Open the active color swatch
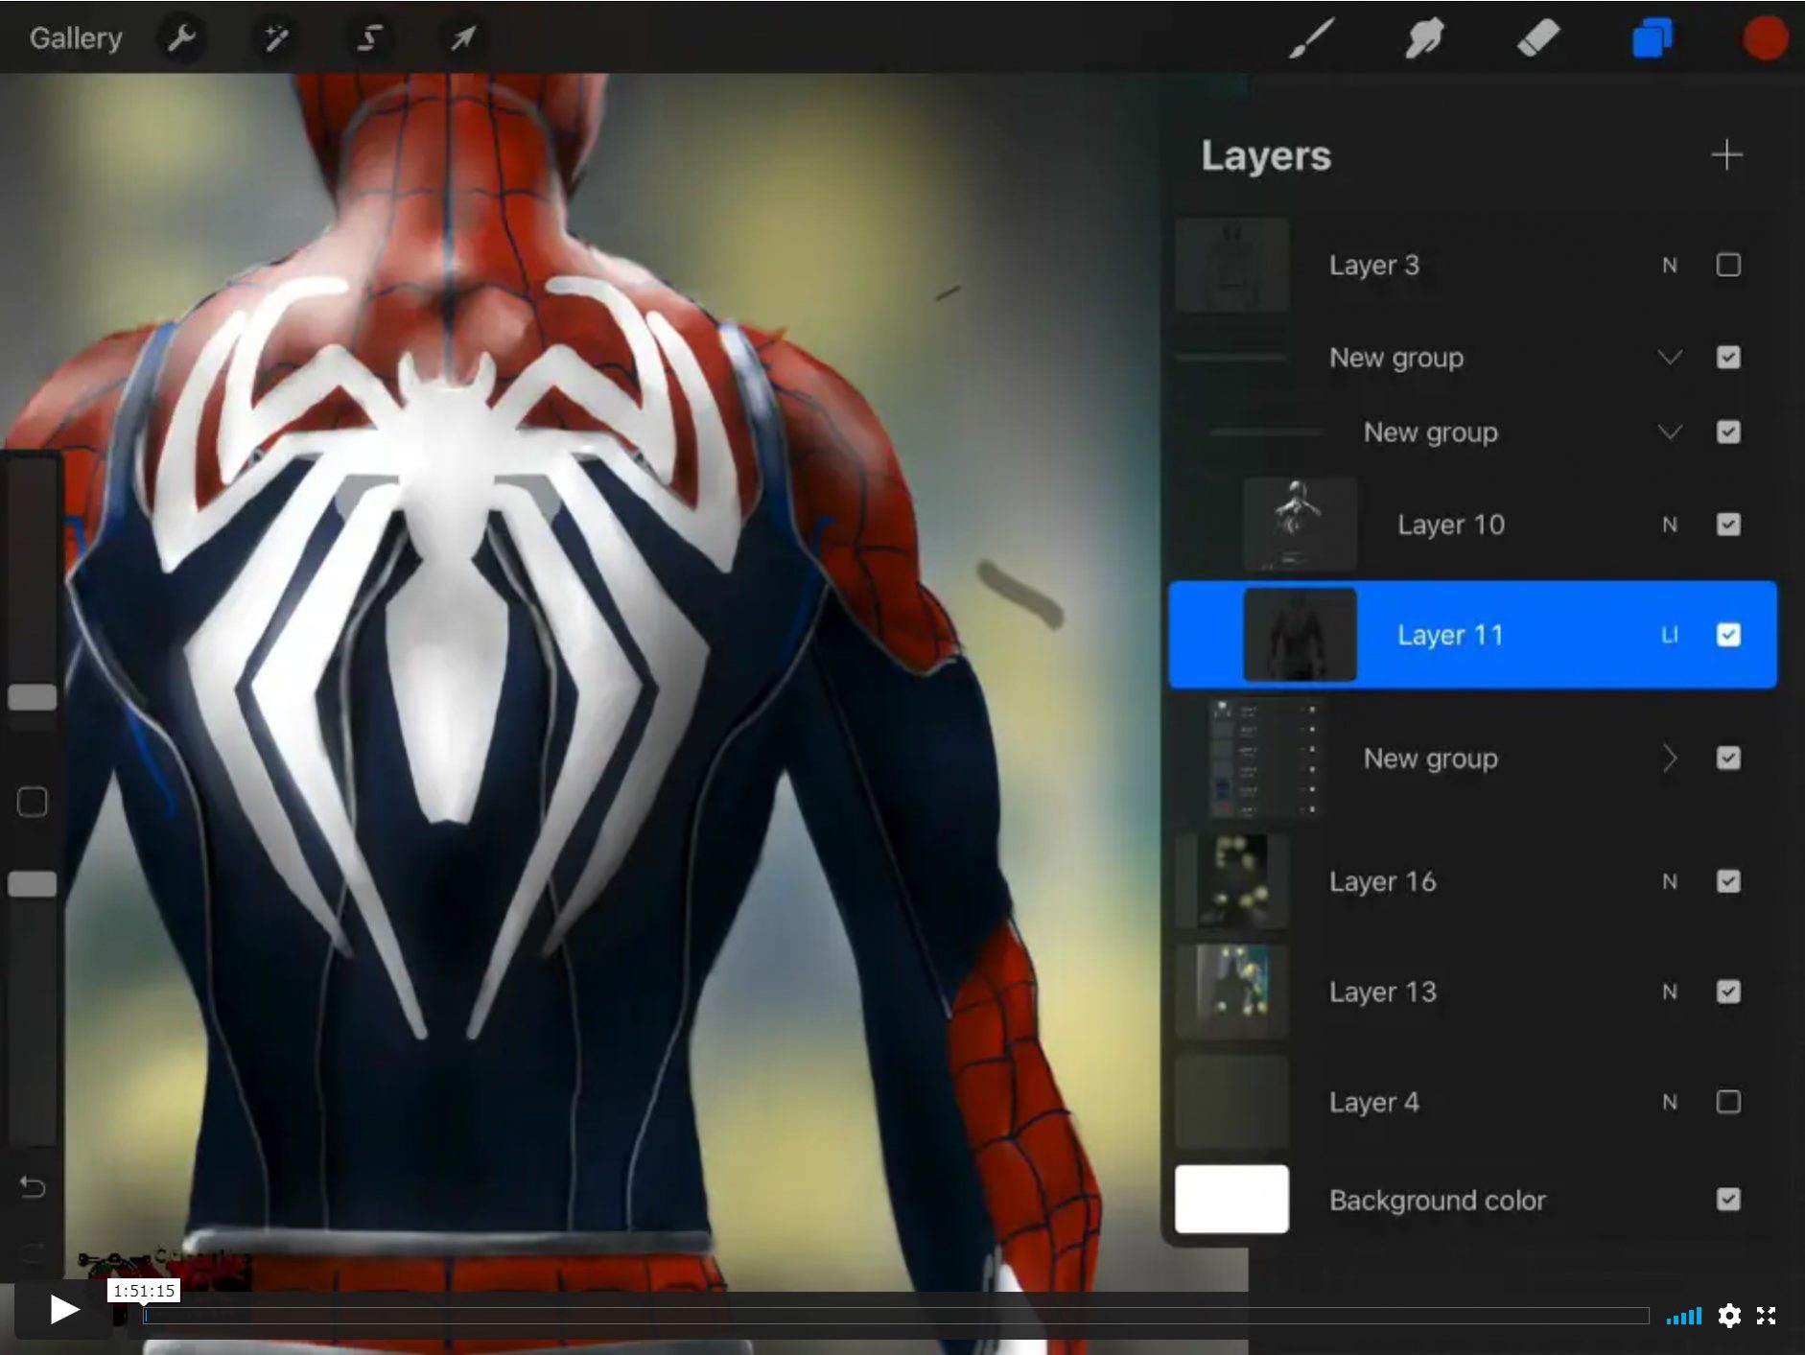 pos(1764,38)
